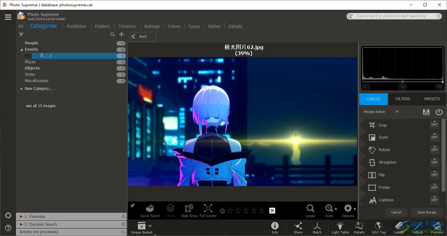The width and height of the screenshot is (447, 236).
Task: Open Batch processing
Action: tap(317, 228)
